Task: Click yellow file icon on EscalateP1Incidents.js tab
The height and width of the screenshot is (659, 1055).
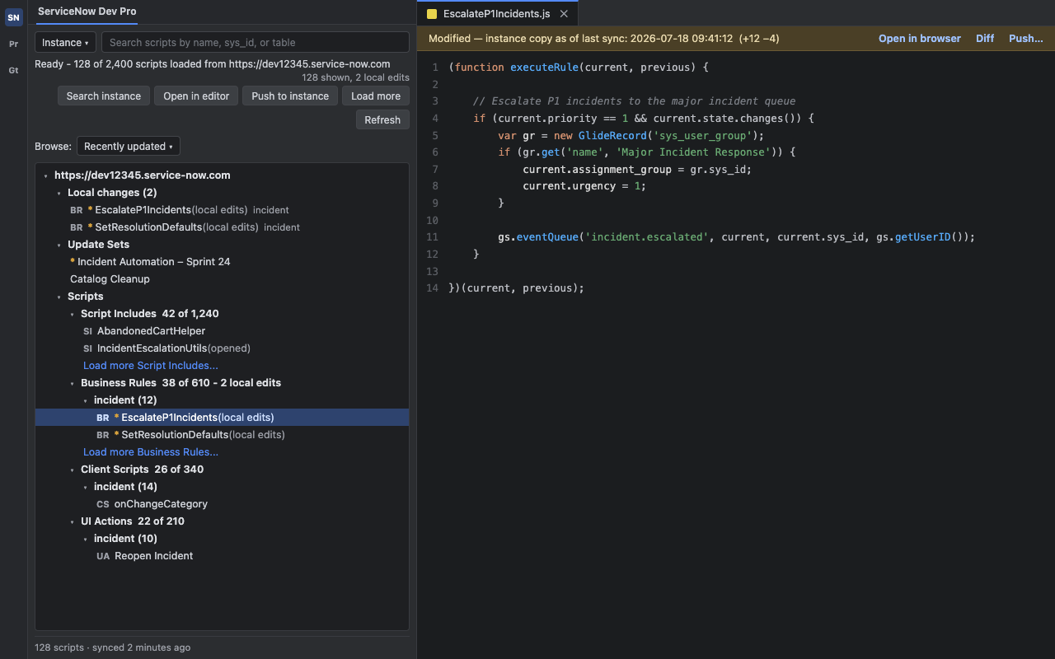Action: (x=432, y=14)
